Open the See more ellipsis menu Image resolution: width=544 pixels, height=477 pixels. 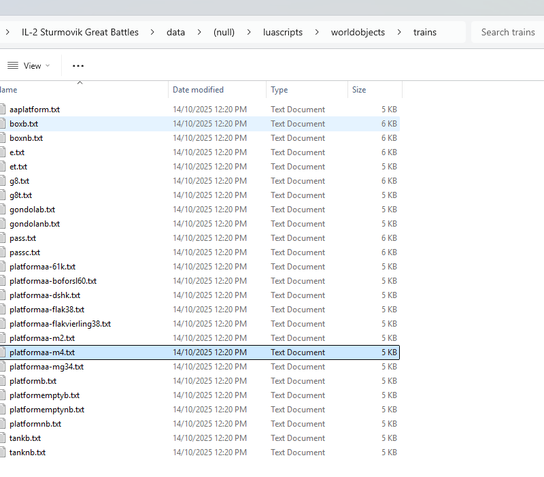click(78, 66)
